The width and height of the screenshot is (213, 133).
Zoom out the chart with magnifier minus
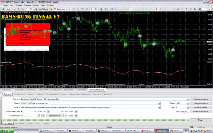click(x=87, y=9)
